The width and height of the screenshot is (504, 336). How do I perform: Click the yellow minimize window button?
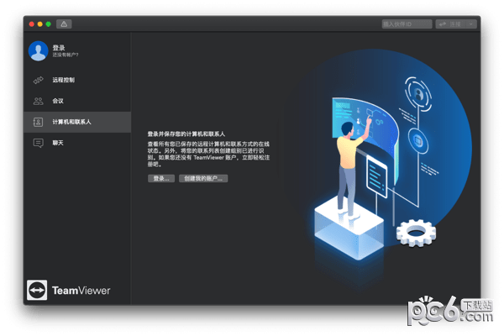[x=39, y=24]
